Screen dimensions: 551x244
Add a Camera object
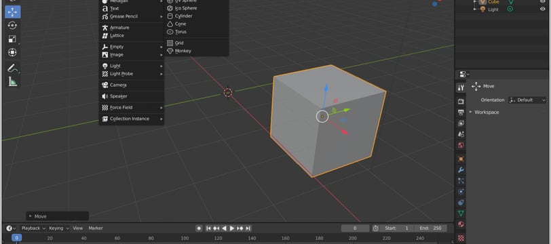tap(132, 85)
